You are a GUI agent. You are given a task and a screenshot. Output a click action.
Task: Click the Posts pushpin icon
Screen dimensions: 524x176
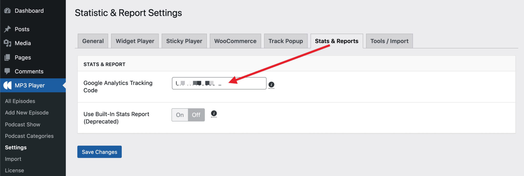click(7, 29)
